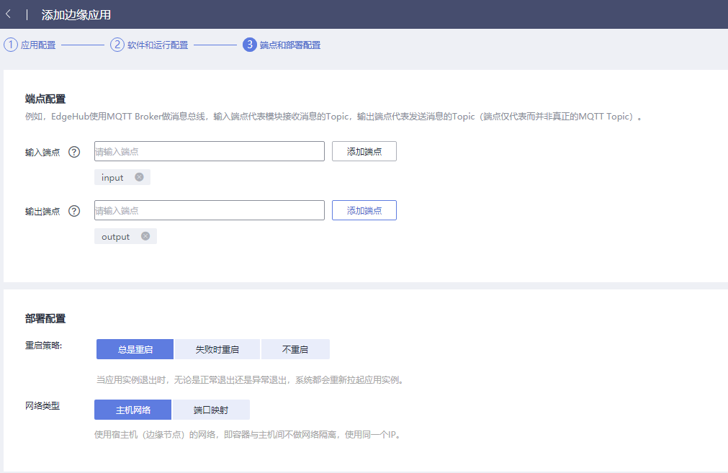Select step 2 软件和运行配置 number circle

point(117,45)
